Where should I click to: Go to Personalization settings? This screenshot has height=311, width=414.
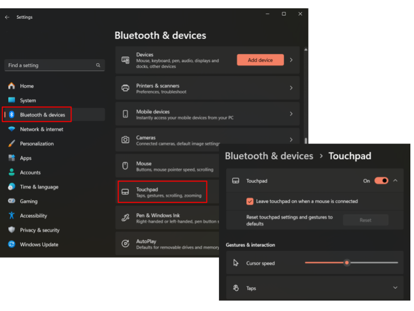tap(54, 144)
